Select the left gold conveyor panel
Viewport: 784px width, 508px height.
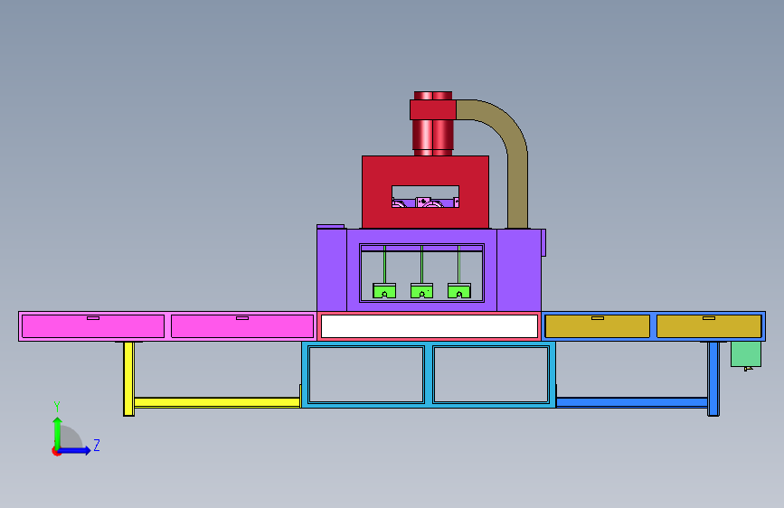[x=598, y=326]
